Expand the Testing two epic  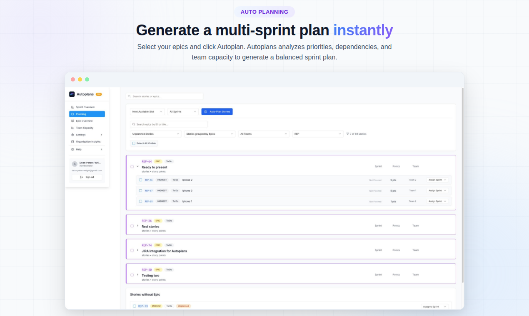pyautogui.click(x=137, y=275)
